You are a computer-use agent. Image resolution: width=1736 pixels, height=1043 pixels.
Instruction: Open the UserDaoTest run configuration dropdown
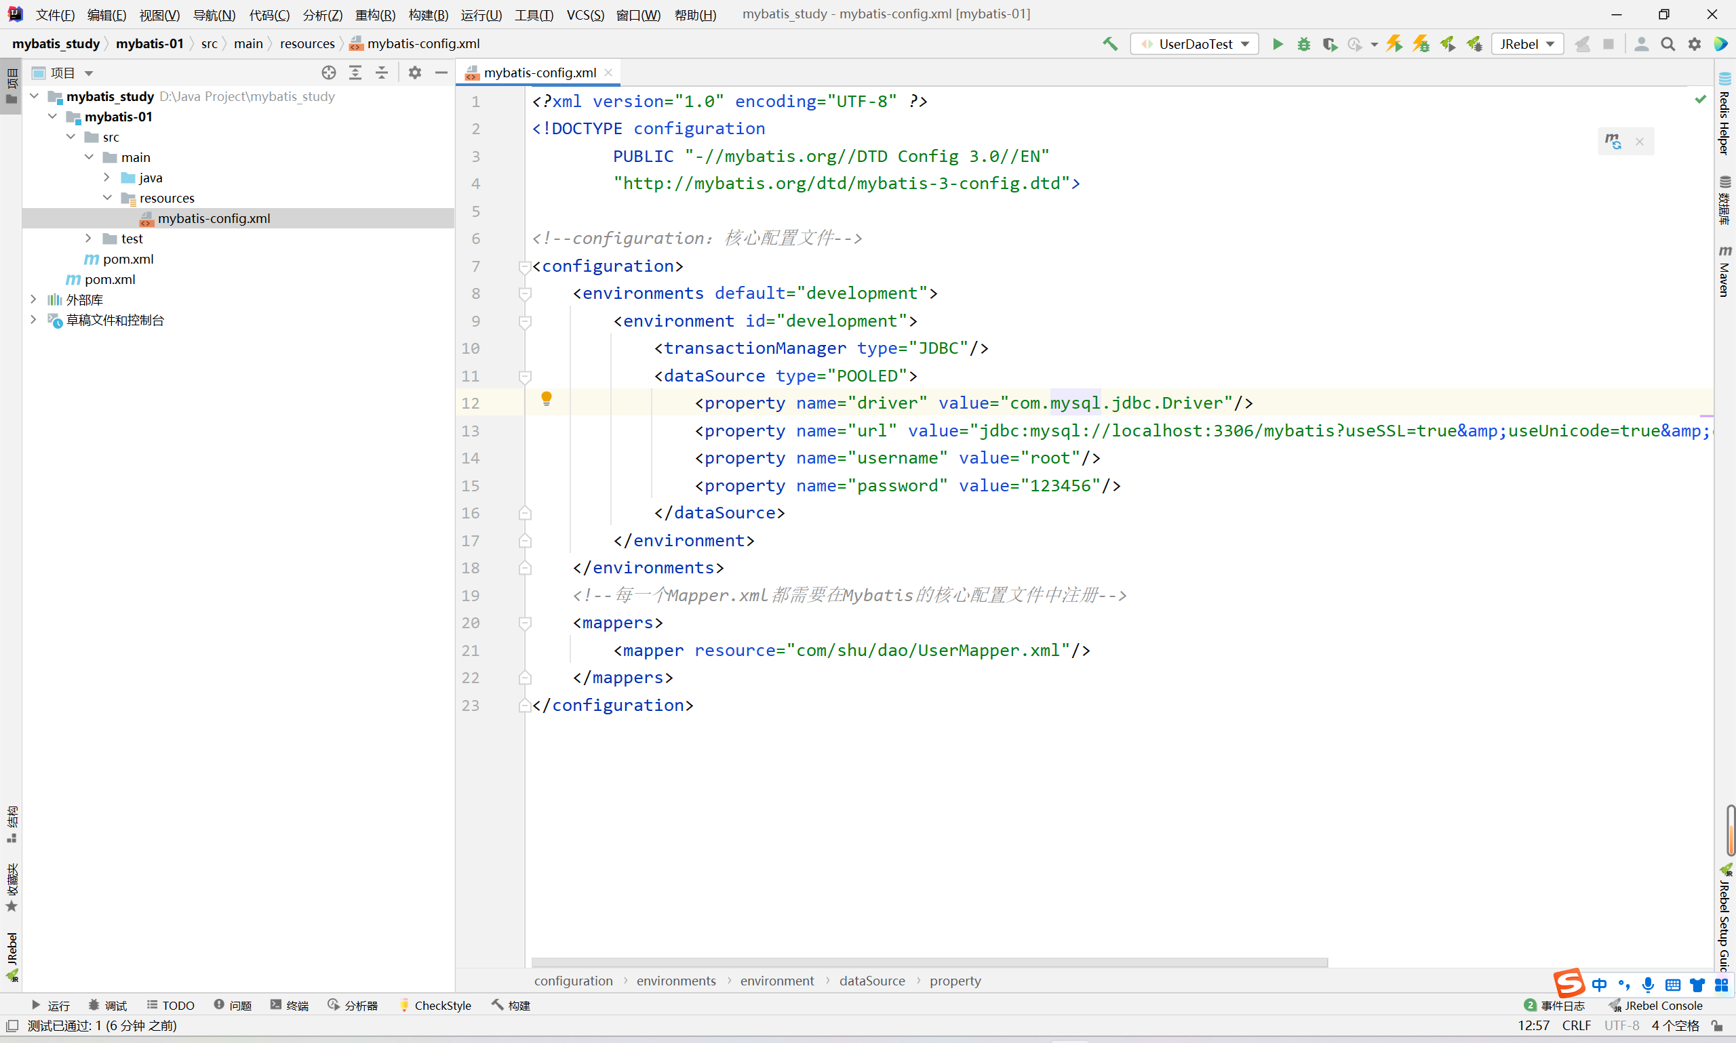[x=1195, y=44]
